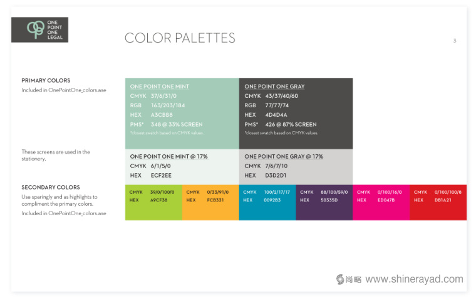Viewport: 476px width, 298px height.
Task: Click the SECONDARY COLORS heading
Action: tap(51, 188)
